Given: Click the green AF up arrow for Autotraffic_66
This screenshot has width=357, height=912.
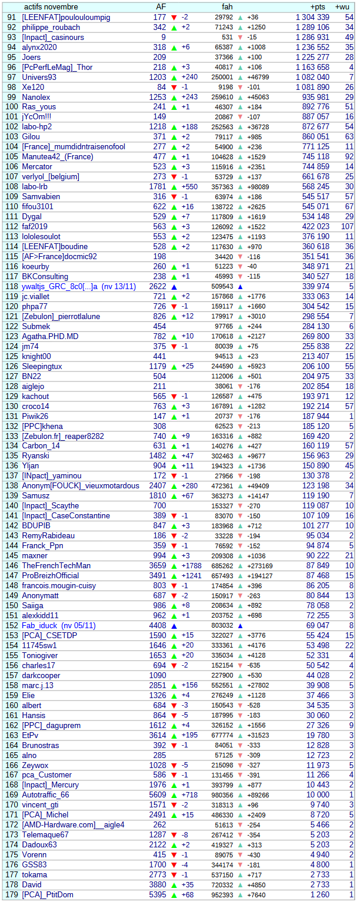Looking at the screenshot, I should [174, 795].
